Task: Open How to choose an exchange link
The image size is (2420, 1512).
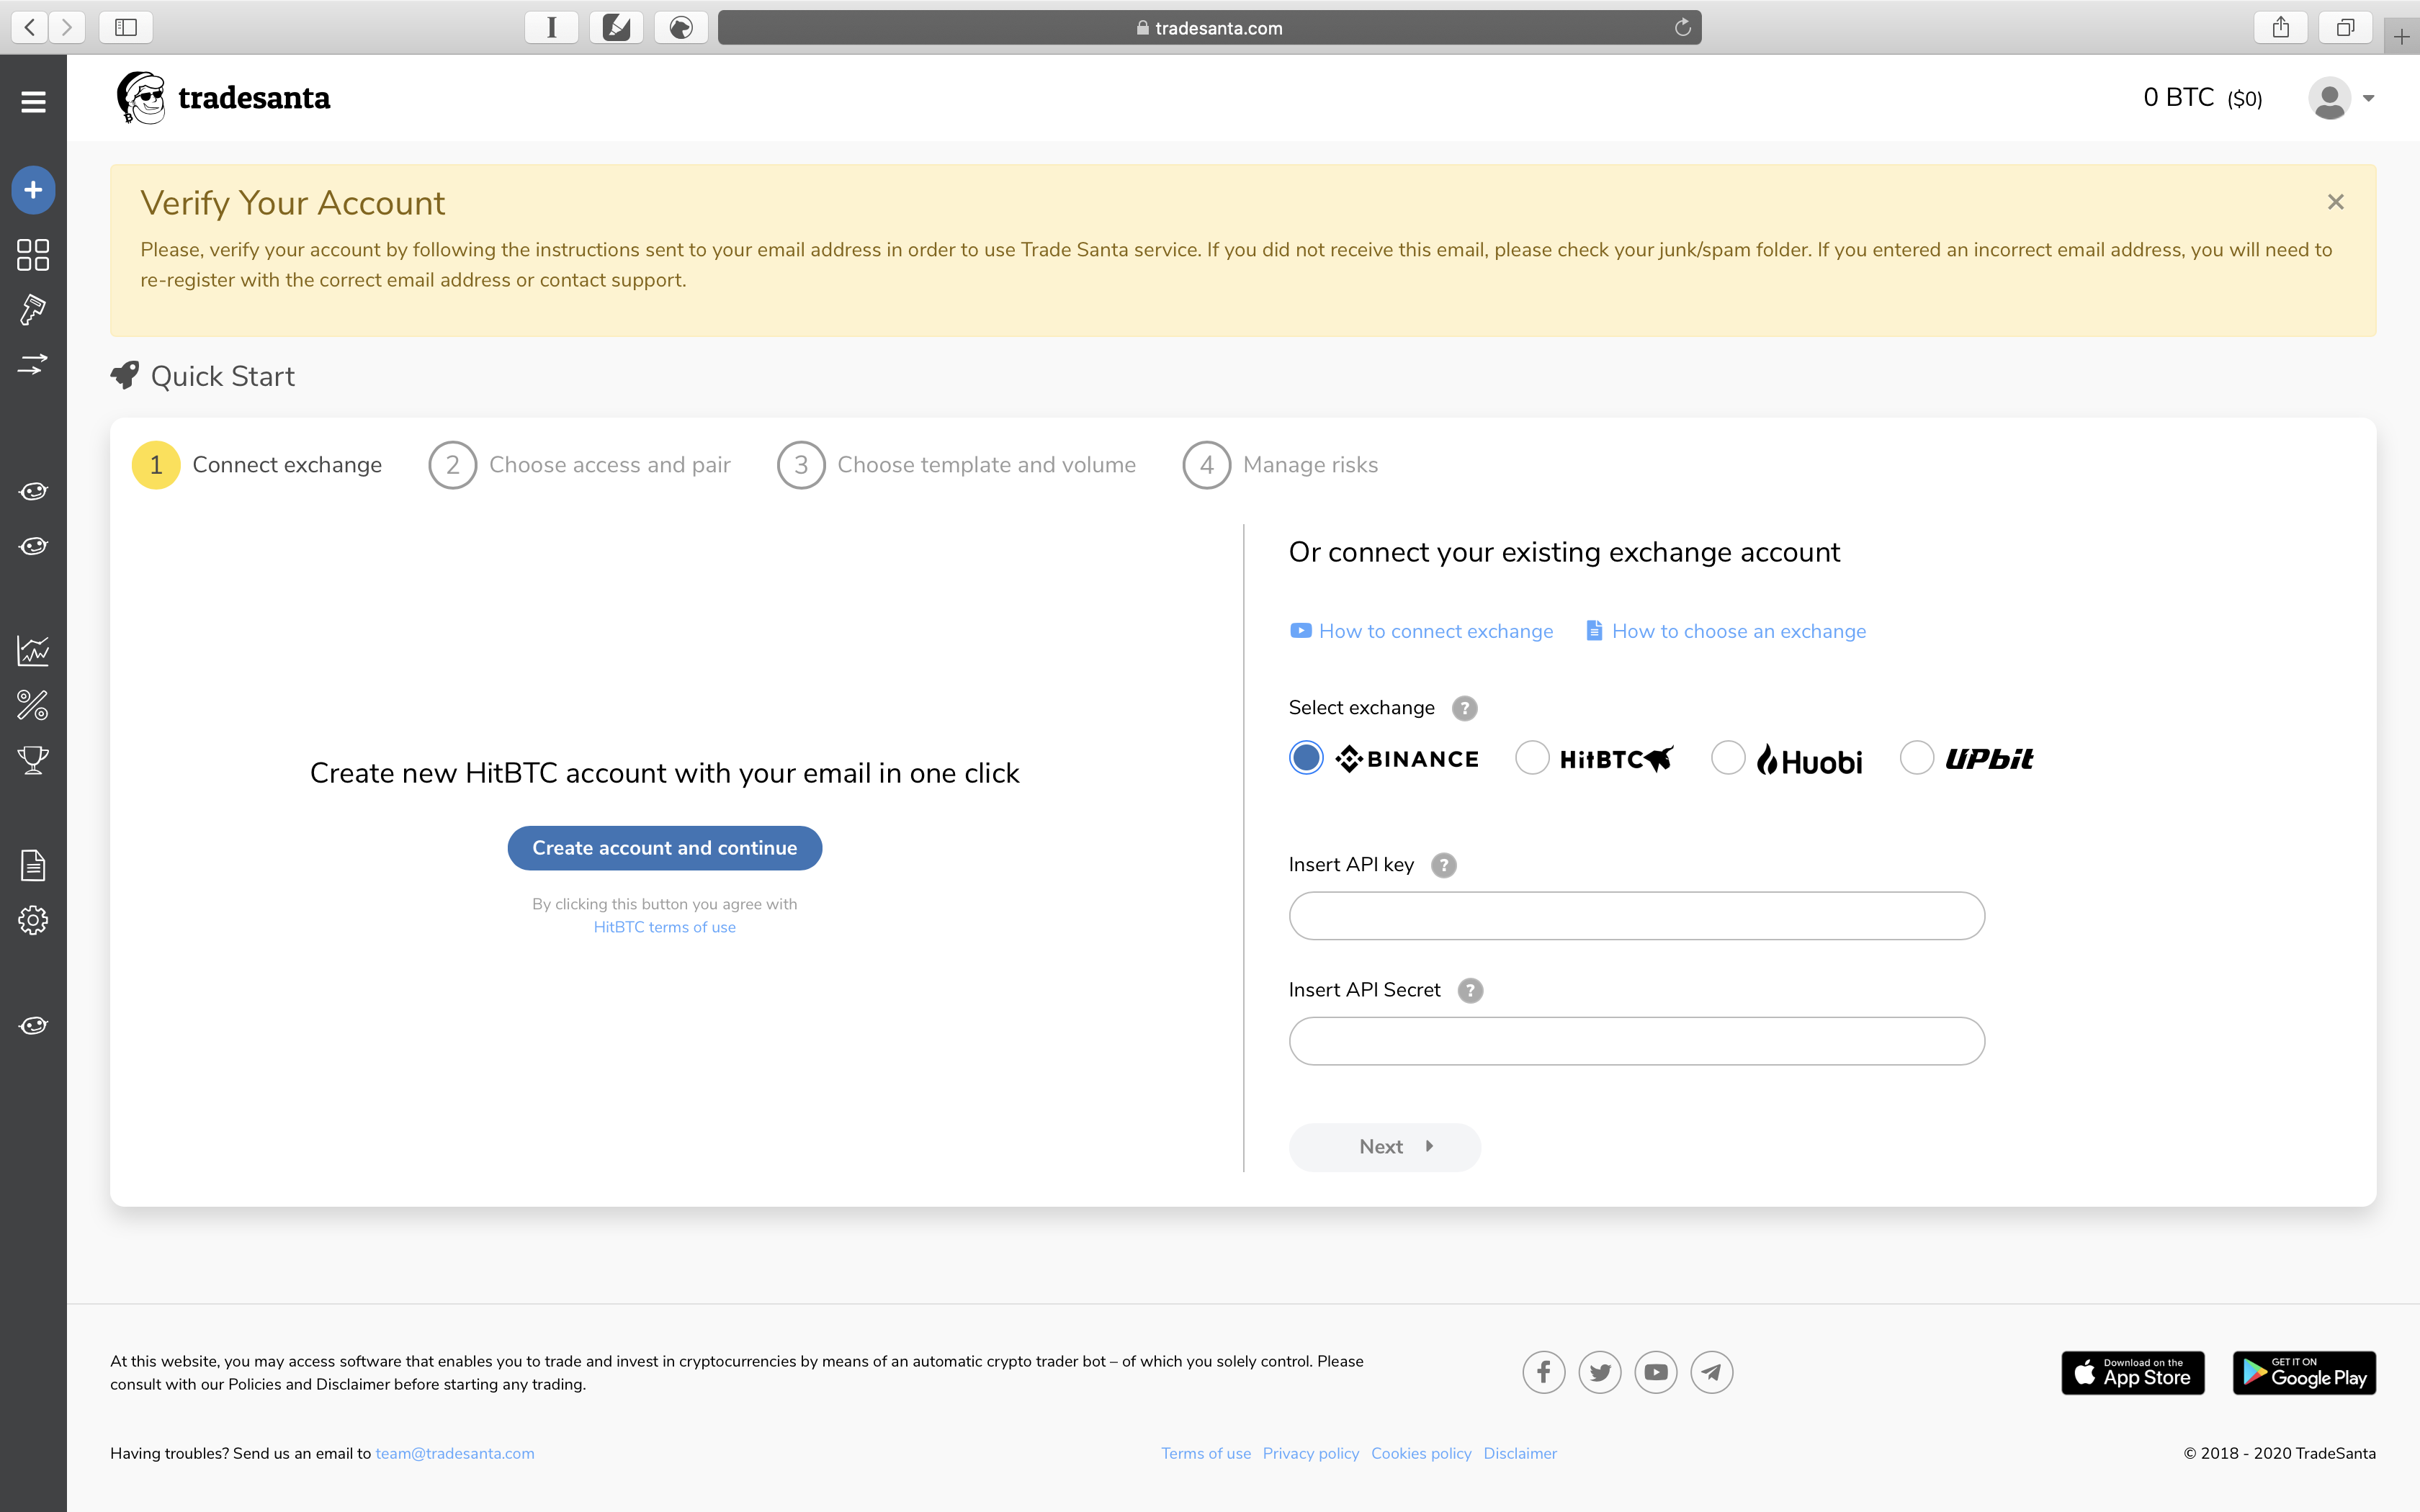Action: (x=1726, y=631)
